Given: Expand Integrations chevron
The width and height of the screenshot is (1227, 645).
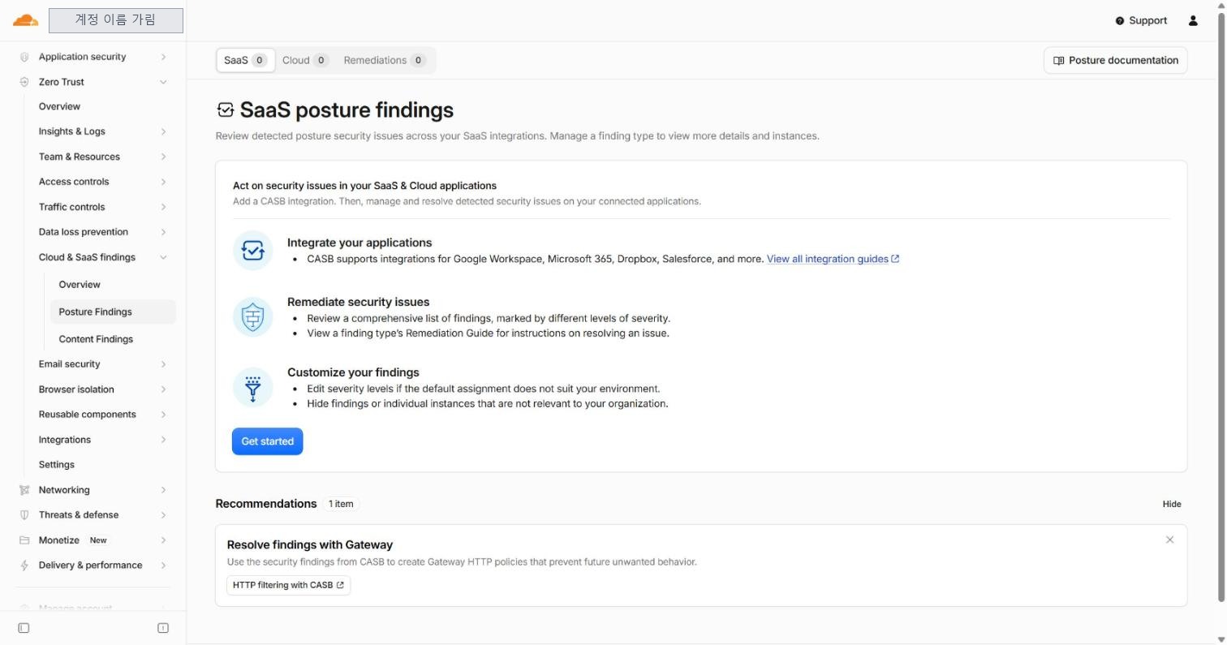Looking at the screenshot, I should tap(163, 440).
